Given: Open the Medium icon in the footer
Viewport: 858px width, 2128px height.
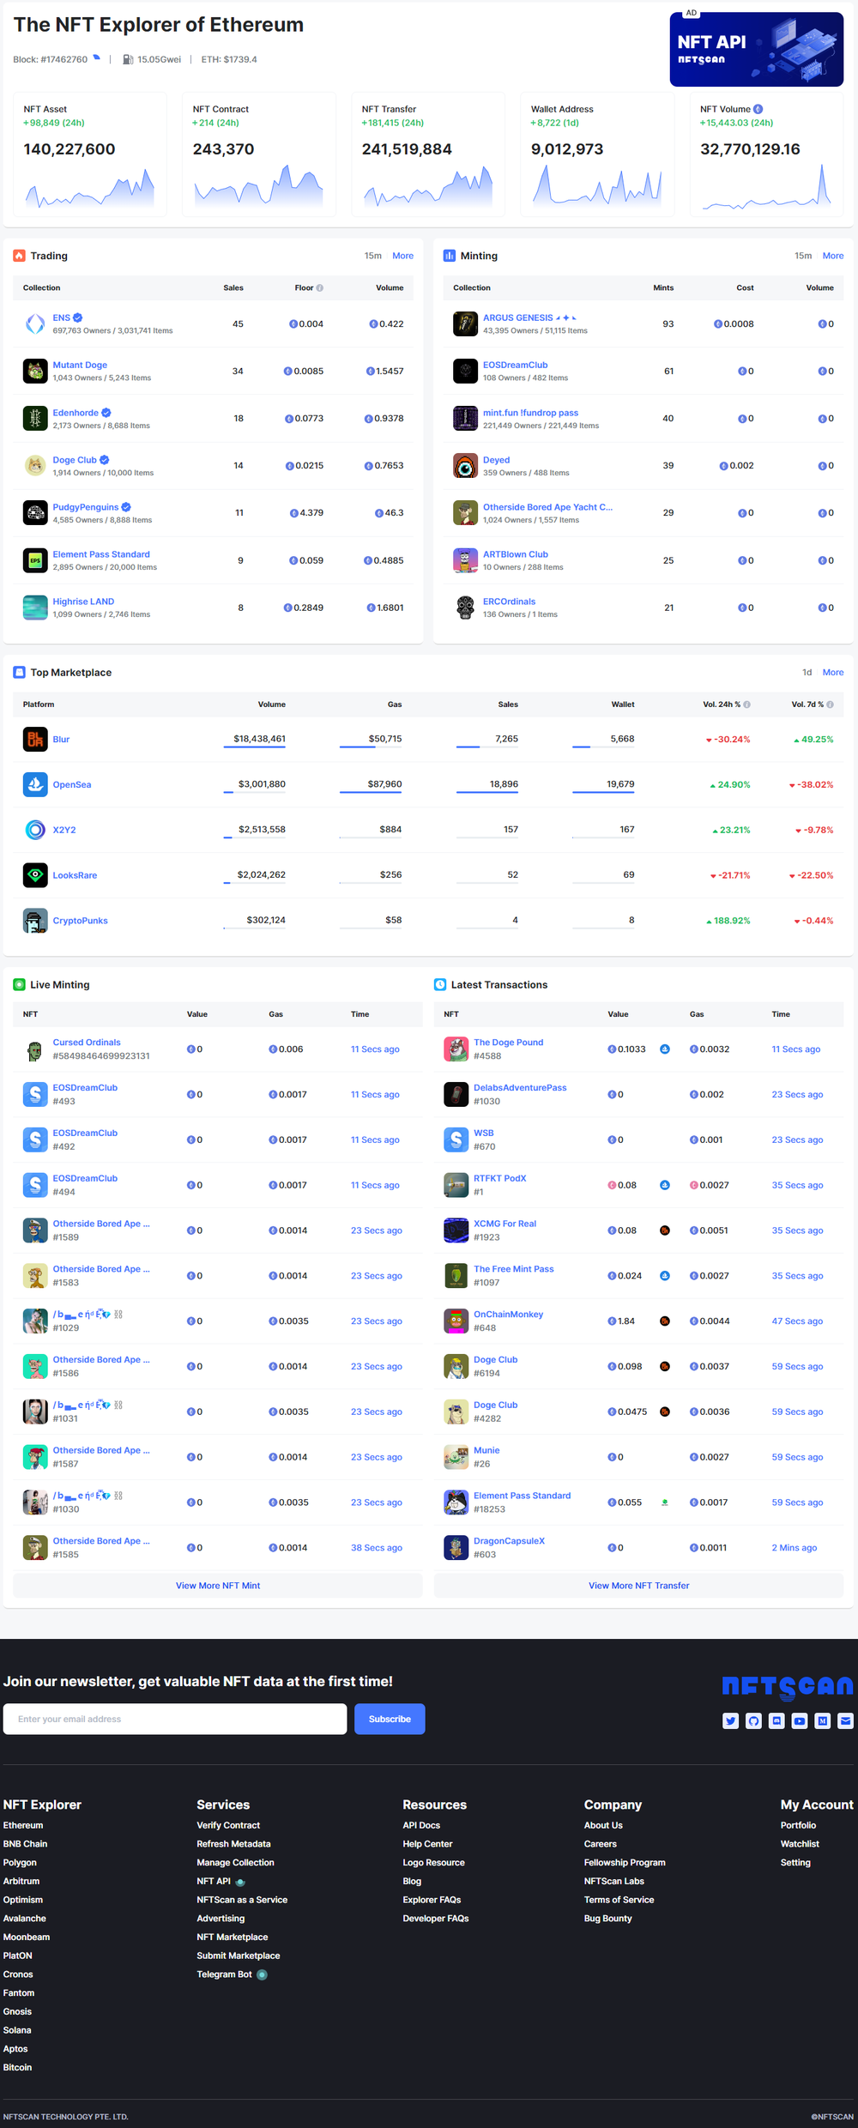Looking at the screenshot, I should point(823,1720).
